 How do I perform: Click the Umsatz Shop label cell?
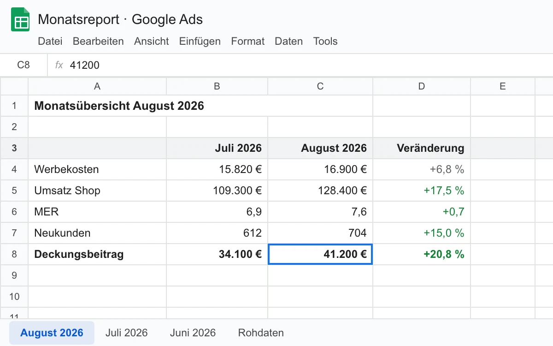pyautogui.click(x=97, y=191)
